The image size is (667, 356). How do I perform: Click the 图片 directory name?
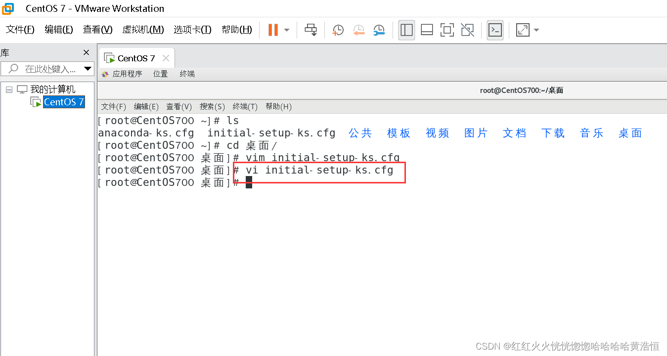coord(476,133)
